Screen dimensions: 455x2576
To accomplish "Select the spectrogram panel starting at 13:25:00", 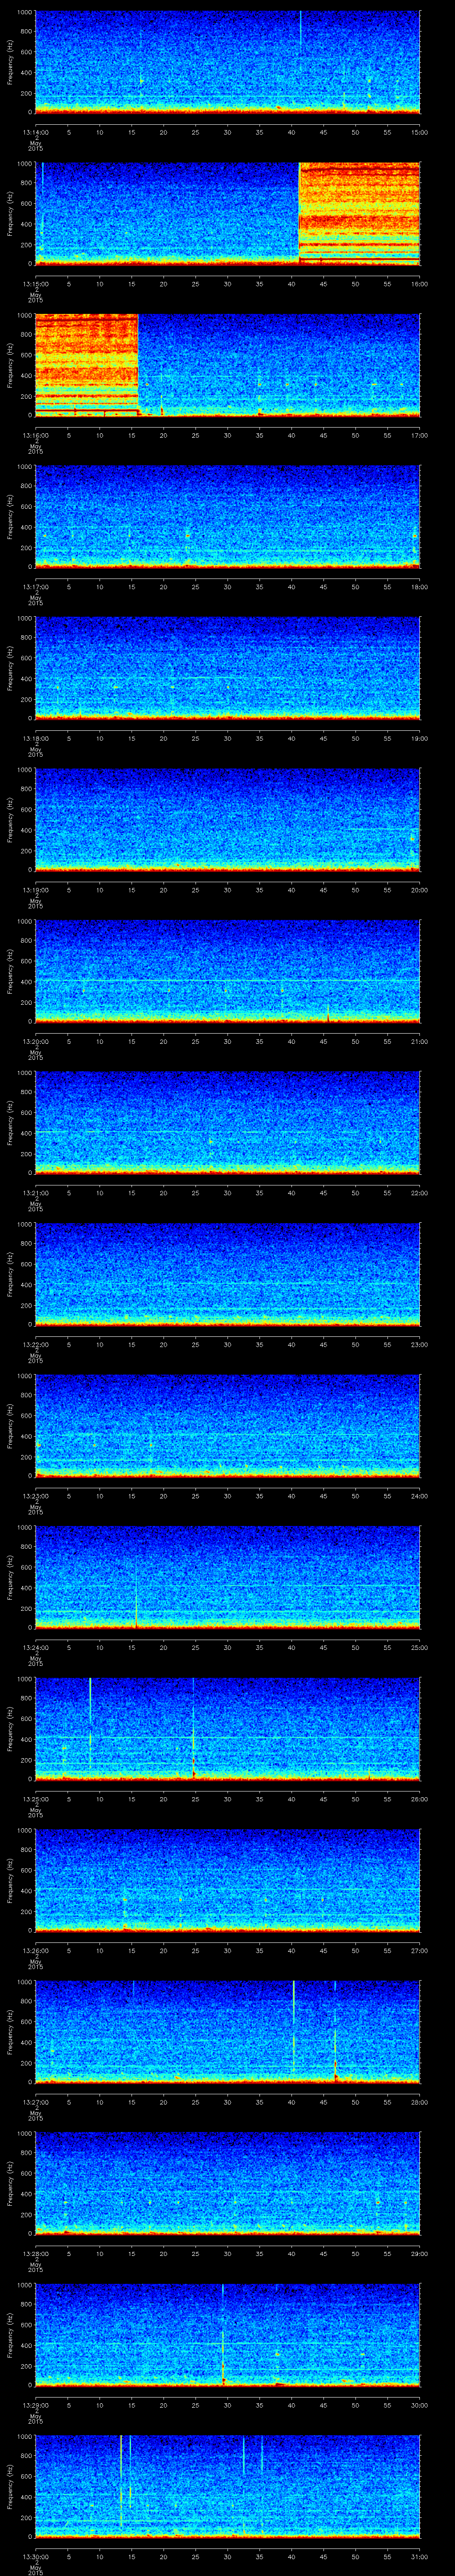I will 228,1729.
